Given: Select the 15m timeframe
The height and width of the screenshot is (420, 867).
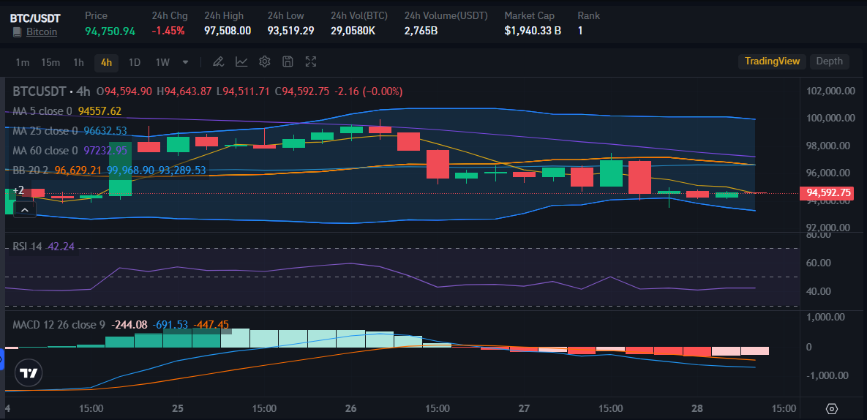Looking at the screenshot, I should click(x=50, y=62).
